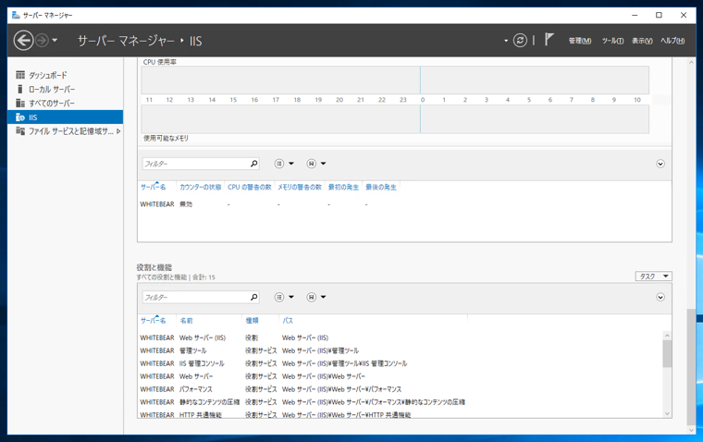Open the list options icon in roles panel
This screenshot has width=703, height=442.
pos(278,297)
